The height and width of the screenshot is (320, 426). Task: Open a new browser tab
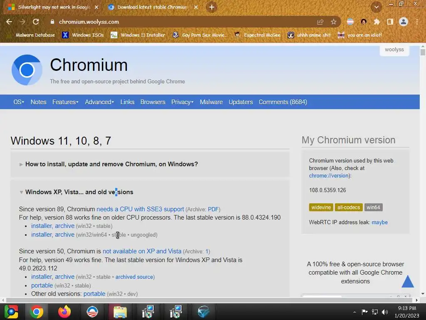point(212,7)
